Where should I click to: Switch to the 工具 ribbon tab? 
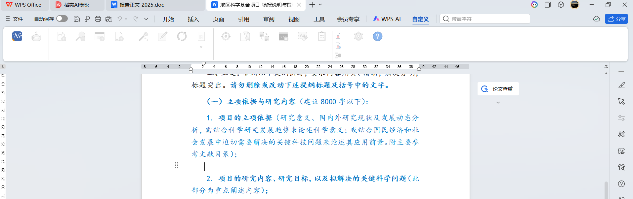[x=319, y=19]
